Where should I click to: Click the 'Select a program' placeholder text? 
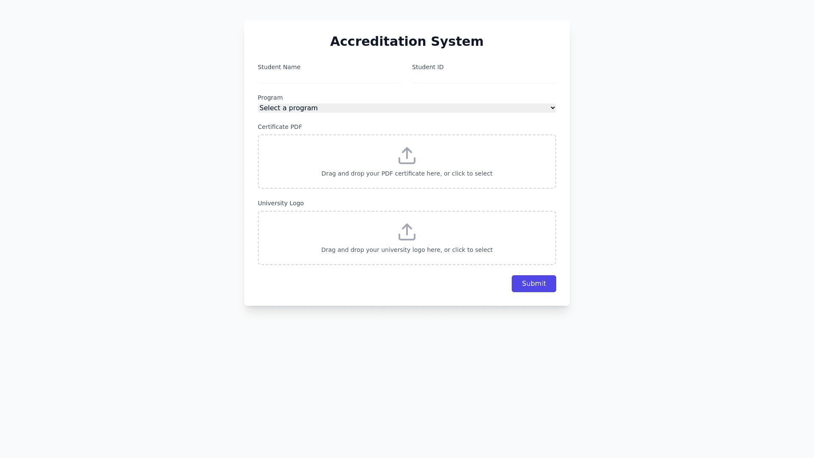288,108
